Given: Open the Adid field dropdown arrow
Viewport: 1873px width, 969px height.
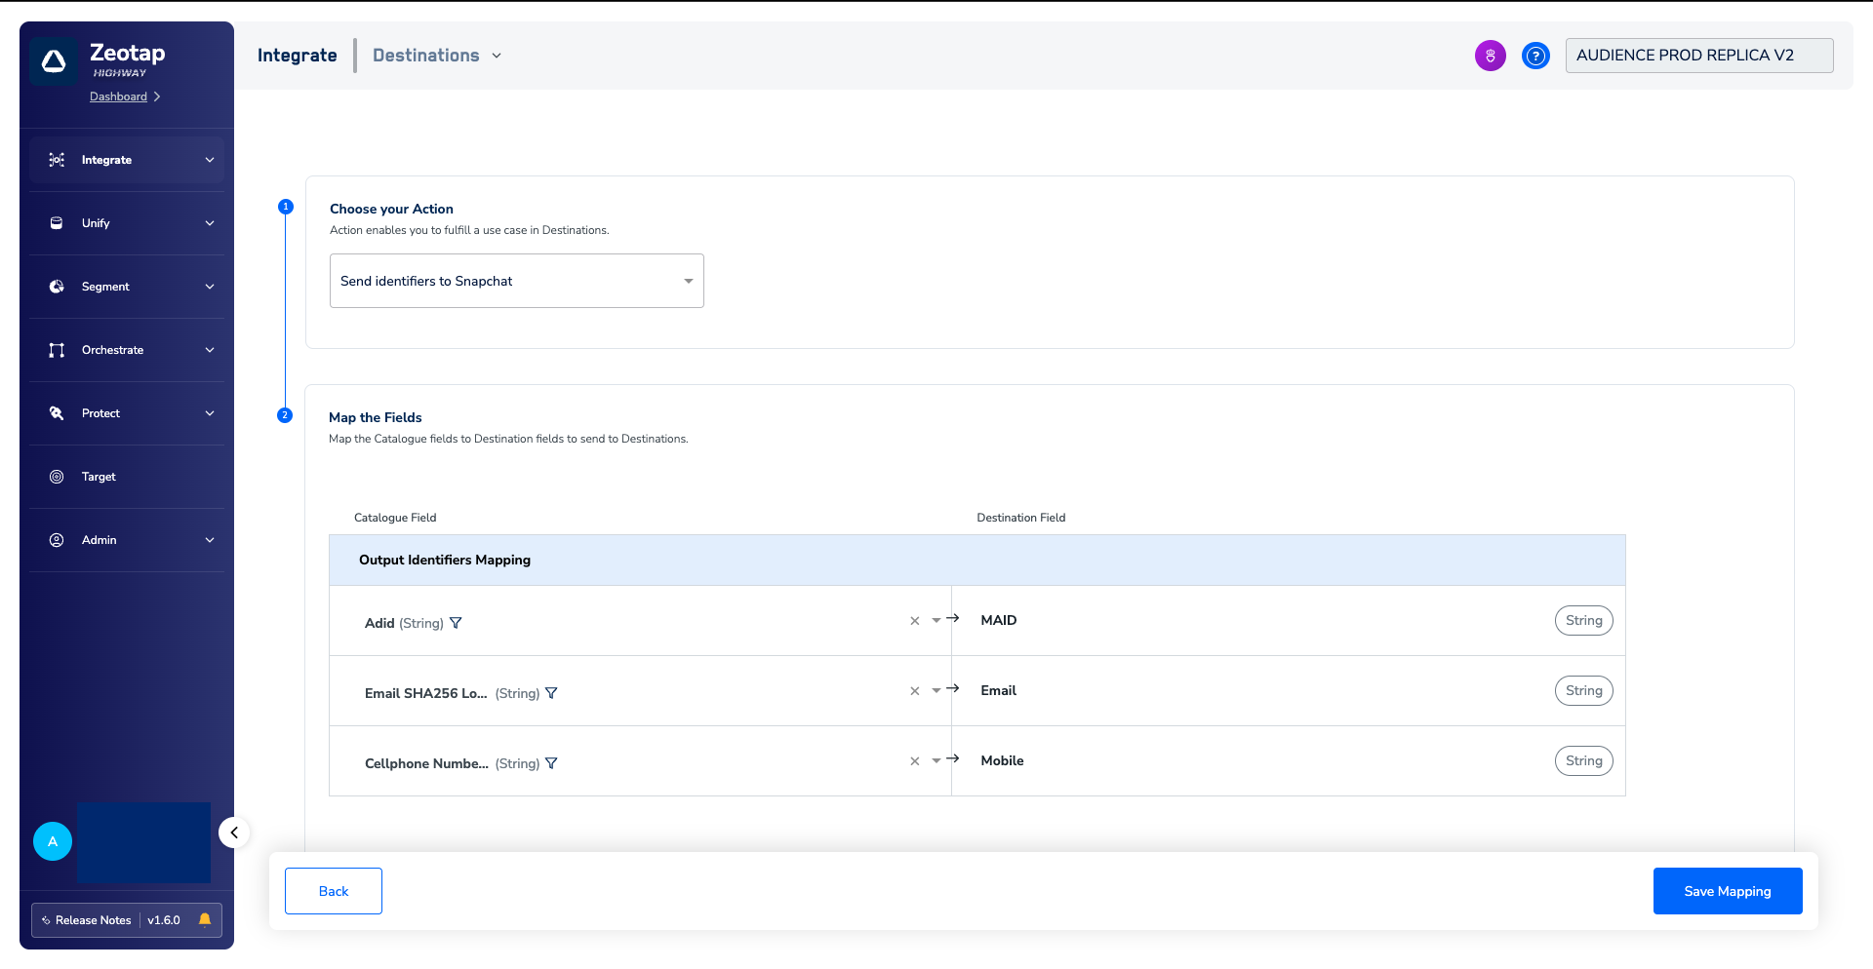Looking at the screenshot, I should point(936,621).
